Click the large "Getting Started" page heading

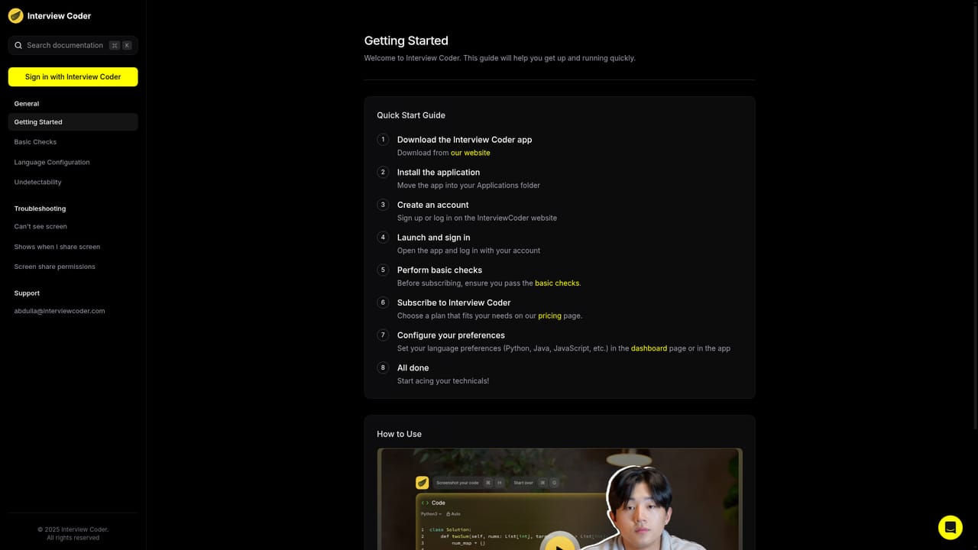(x=406, y=40)
